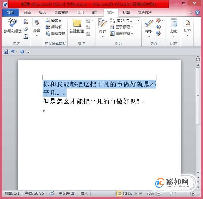Switch to the Page Layout (页面布局) tab
The height and width of the screenshot is (199, 203).
pos(61,13)
